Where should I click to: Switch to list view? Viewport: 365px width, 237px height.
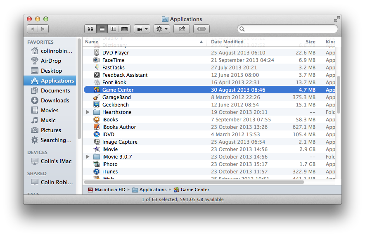pos(102,29)
